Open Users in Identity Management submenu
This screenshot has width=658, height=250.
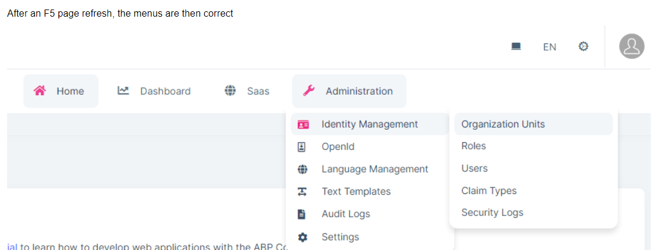(x=474, y=168)
